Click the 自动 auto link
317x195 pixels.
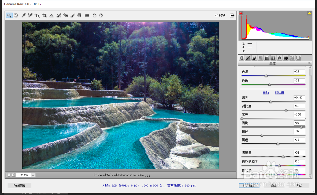266,93
